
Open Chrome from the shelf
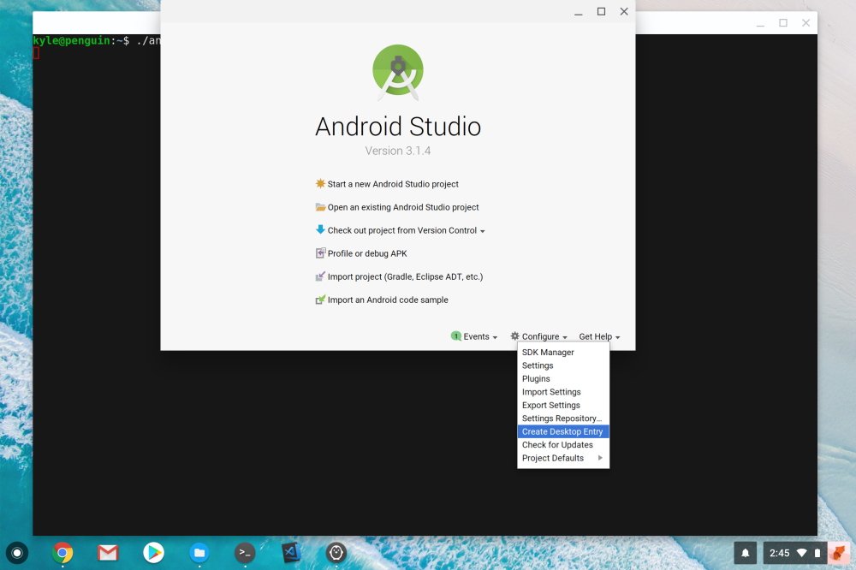pyautogui.click(x=62, y=553)
